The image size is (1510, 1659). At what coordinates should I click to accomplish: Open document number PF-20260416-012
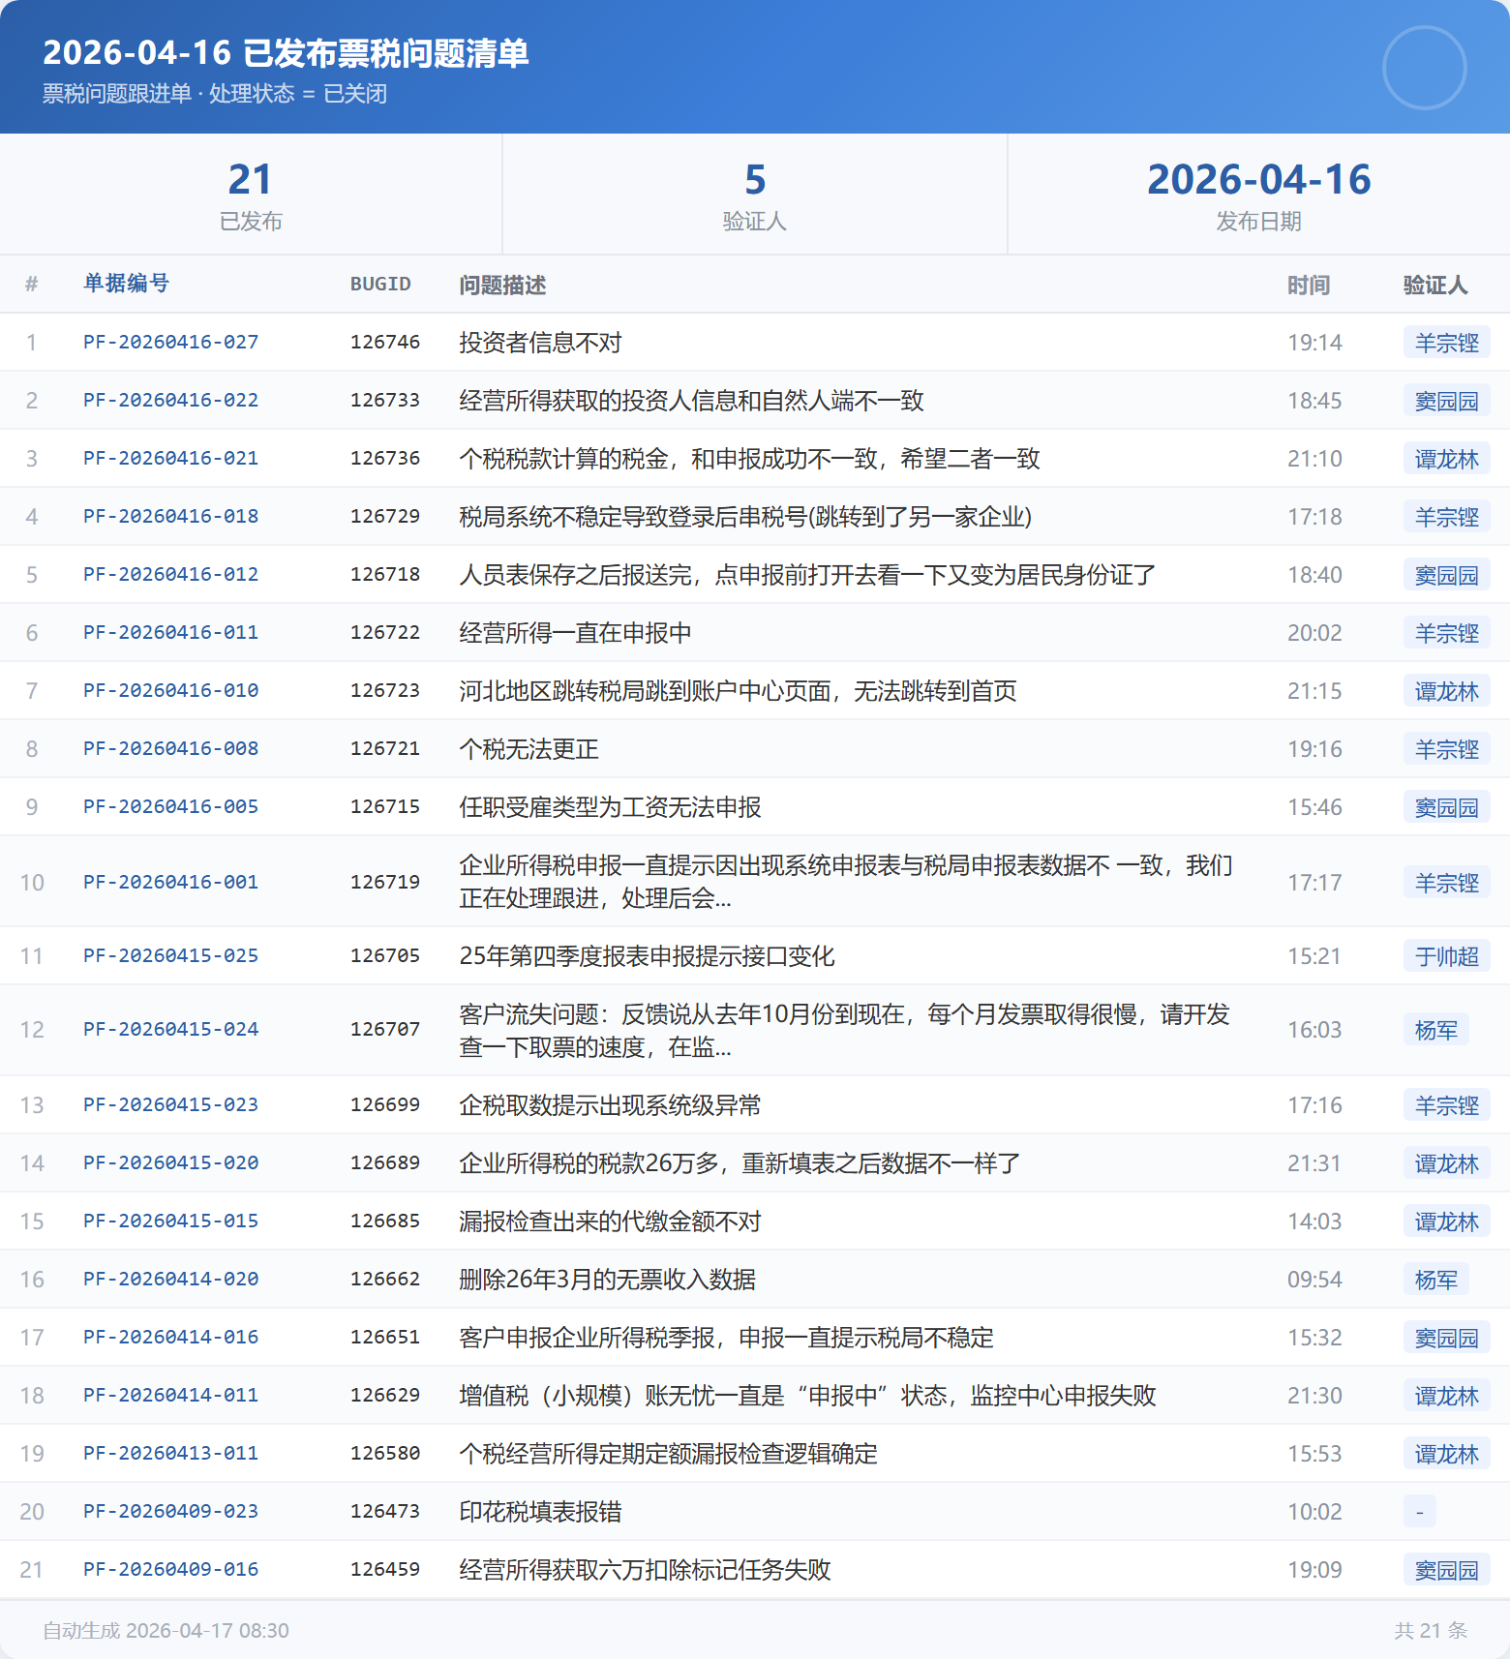170,574
